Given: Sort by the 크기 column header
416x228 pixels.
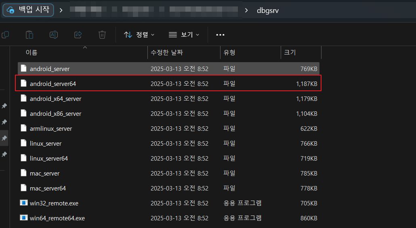Looking at the screenshot, I should pos(290,52).
